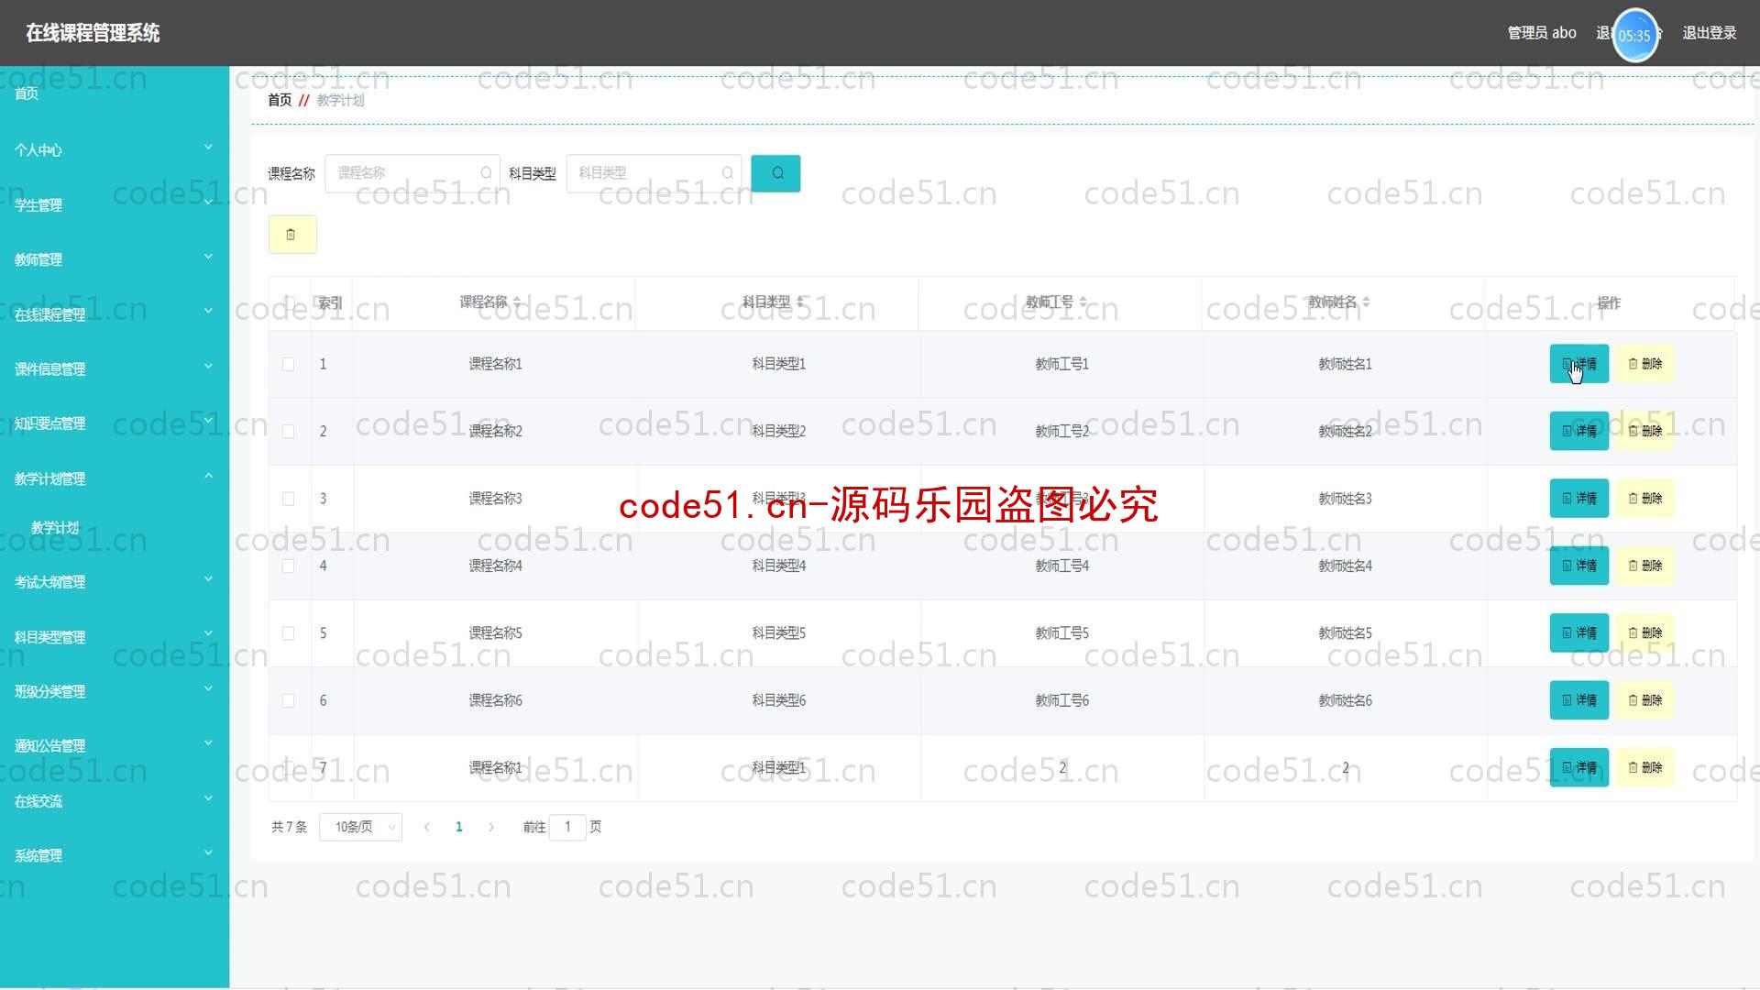
Task: Check the box for row 2
Action: tap(288, 431)
